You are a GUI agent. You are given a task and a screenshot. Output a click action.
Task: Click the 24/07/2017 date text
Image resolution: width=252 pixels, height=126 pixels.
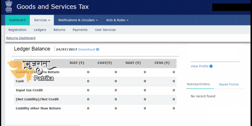67,49
